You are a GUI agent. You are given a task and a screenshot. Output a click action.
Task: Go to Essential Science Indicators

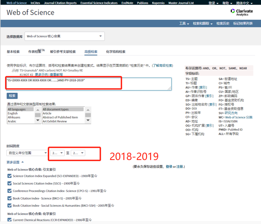(99, 3)
